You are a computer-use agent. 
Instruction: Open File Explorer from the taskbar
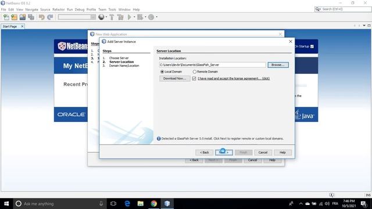tap(141, 204)
